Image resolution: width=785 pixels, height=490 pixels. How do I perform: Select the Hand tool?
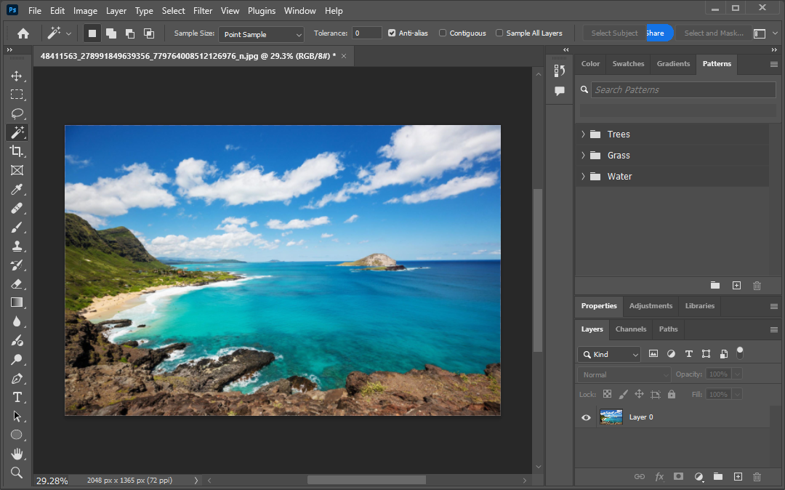point(17,454)
